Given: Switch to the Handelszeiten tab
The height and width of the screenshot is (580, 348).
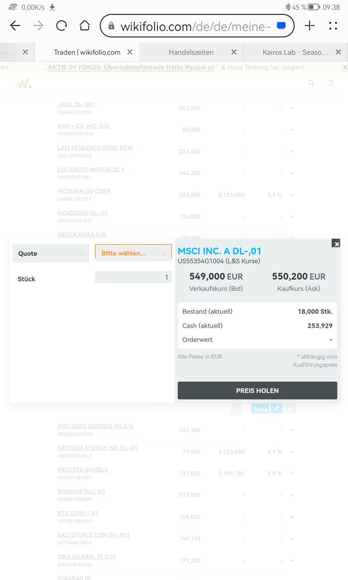Looking at the screenshot, I should (191, 52).
